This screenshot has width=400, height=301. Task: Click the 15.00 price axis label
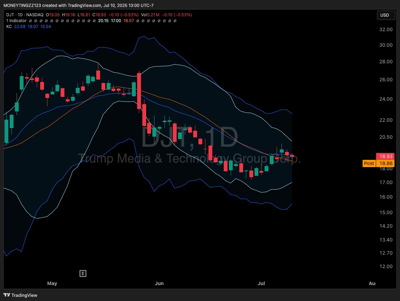point(386,212)
